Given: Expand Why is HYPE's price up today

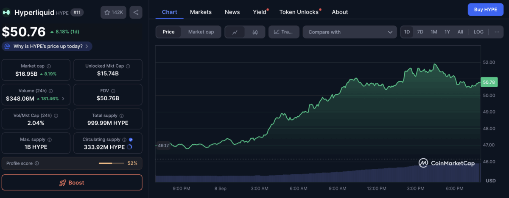Looking at the screenshot, I should 47,47.
